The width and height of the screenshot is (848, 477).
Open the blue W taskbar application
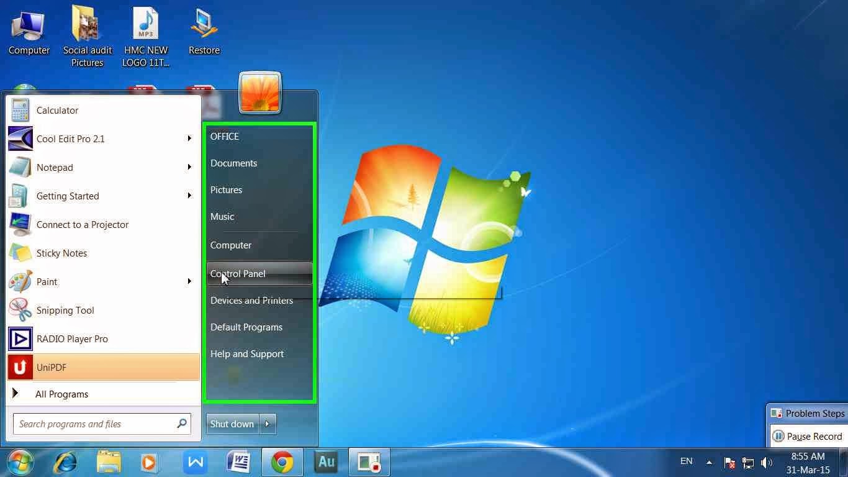point(196,462)
